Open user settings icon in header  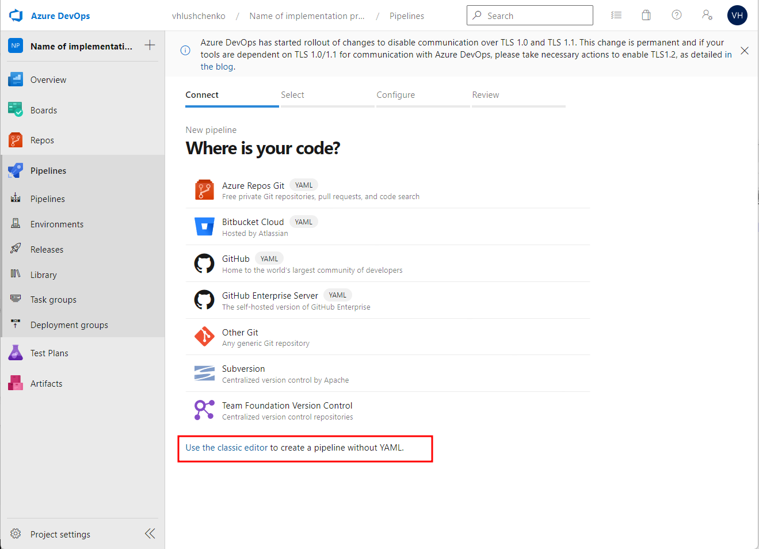pos(707,16)
